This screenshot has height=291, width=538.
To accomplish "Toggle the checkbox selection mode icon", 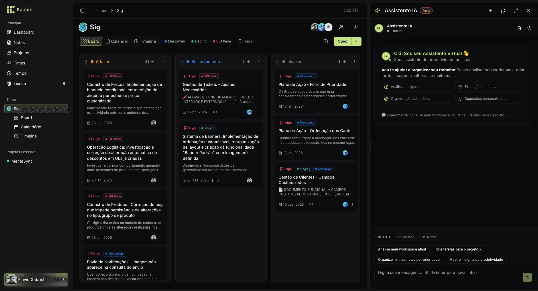I will tap(326, 41).
